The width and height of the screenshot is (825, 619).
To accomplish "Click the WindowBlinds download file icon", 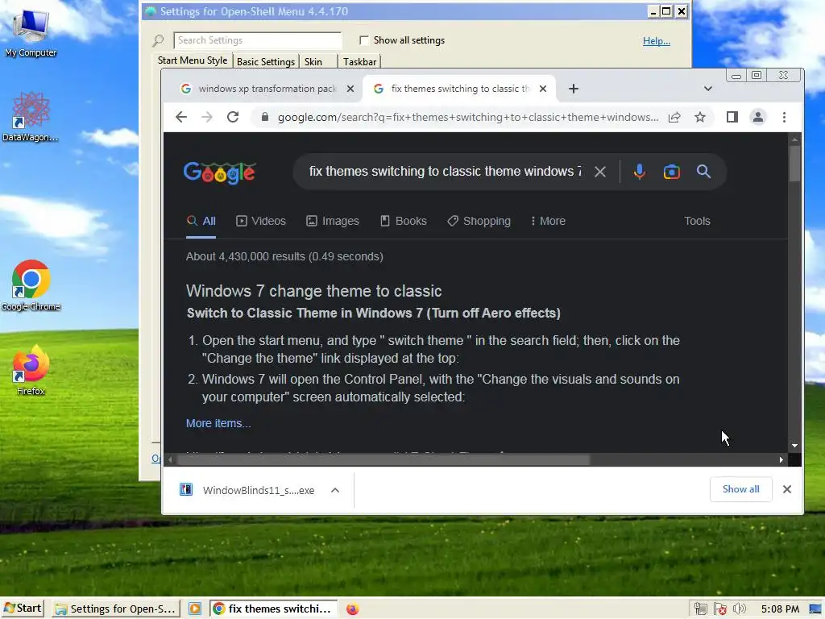I will pos(186,490).
